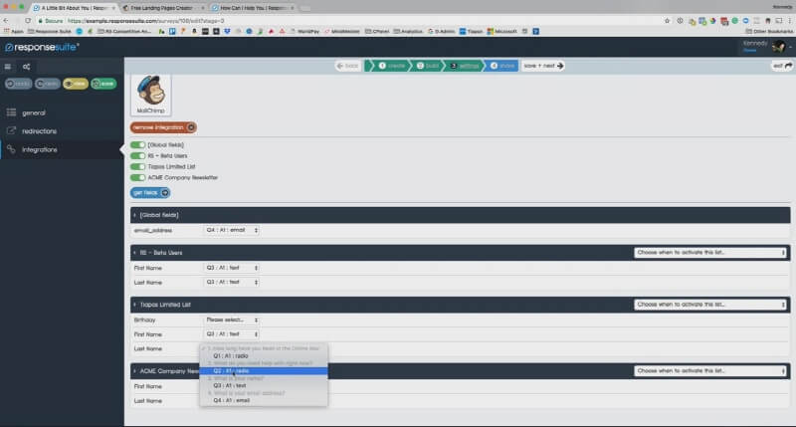This screenshot has width=796, height=427.
Task: Click the yellow view button with eye icon
Action: 76,84
